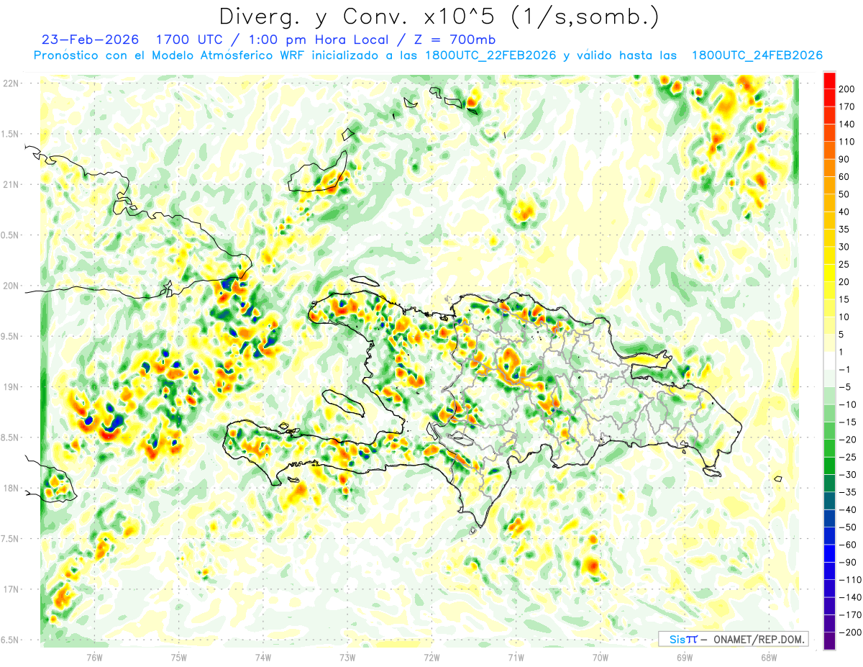Viewport: 863px width, 667px height.
Task: Click the "-140" color scale value
Action: tap(851, 597)
